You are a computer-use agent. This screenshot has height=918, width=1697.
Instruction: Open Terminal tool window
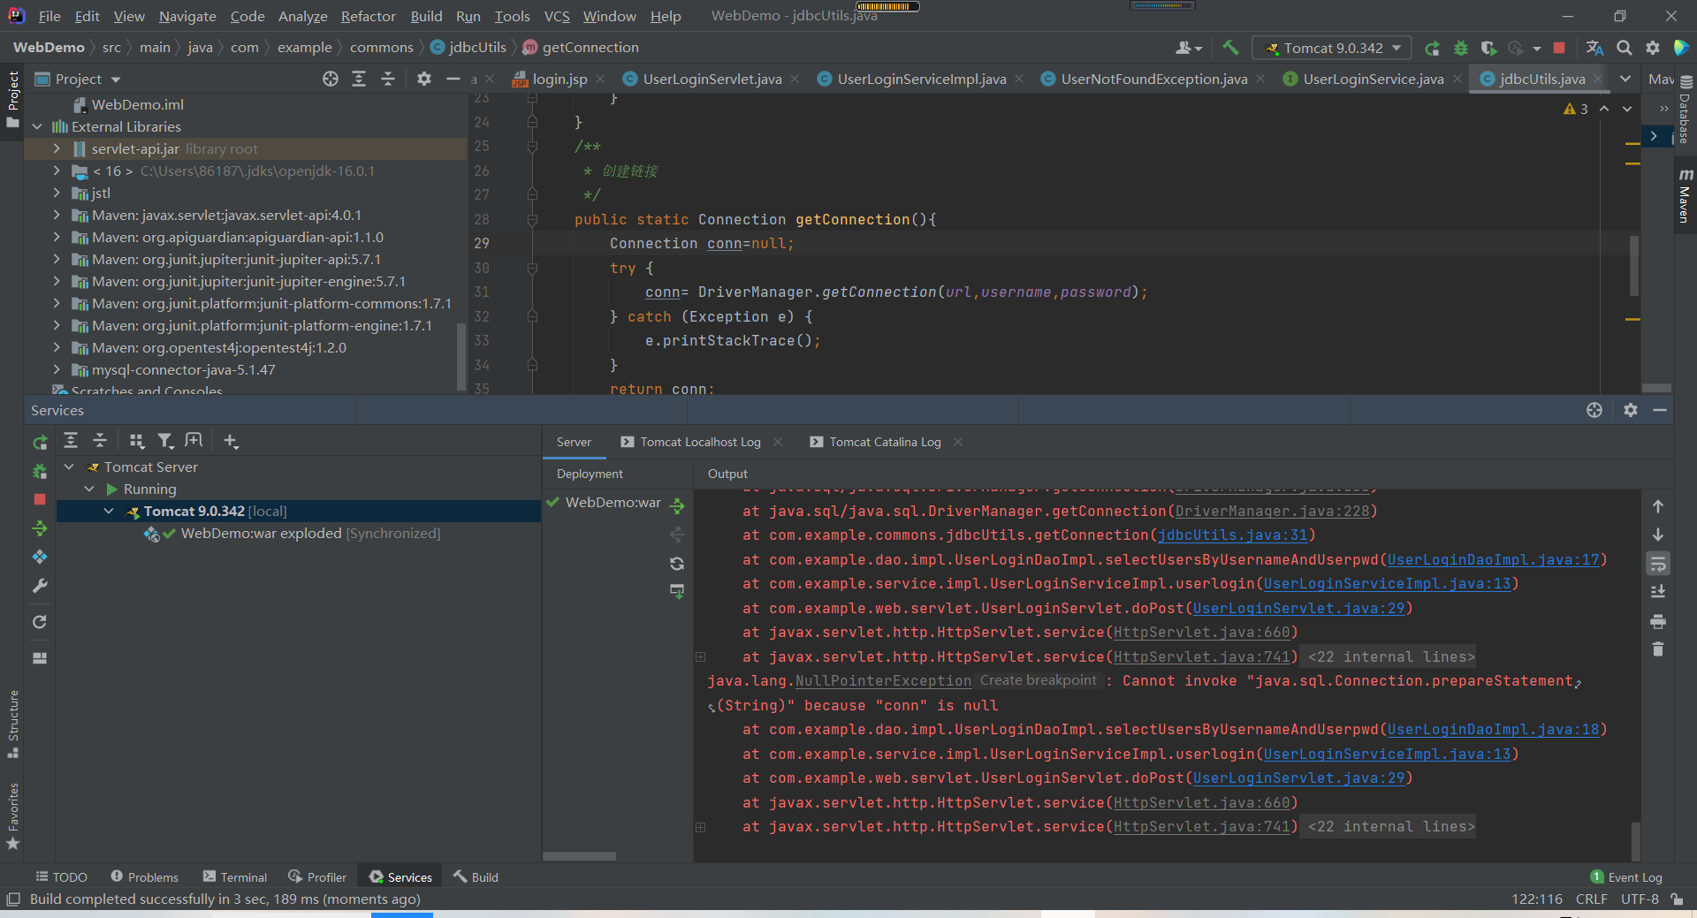click(235, 876)
